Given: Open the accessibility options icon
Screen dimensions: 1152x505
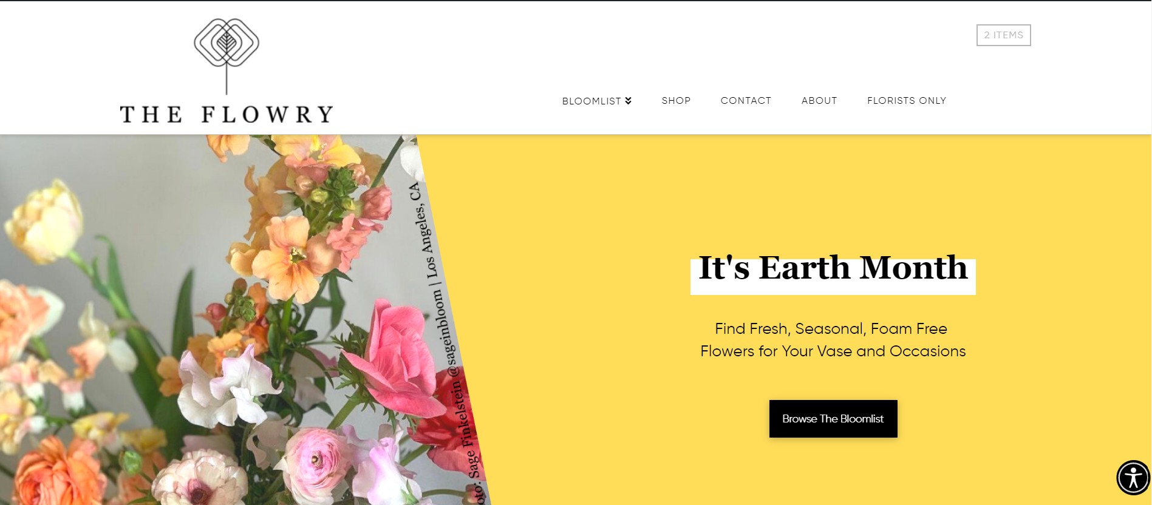Looking at the screenshot, I should click(x=1133, y=478).
